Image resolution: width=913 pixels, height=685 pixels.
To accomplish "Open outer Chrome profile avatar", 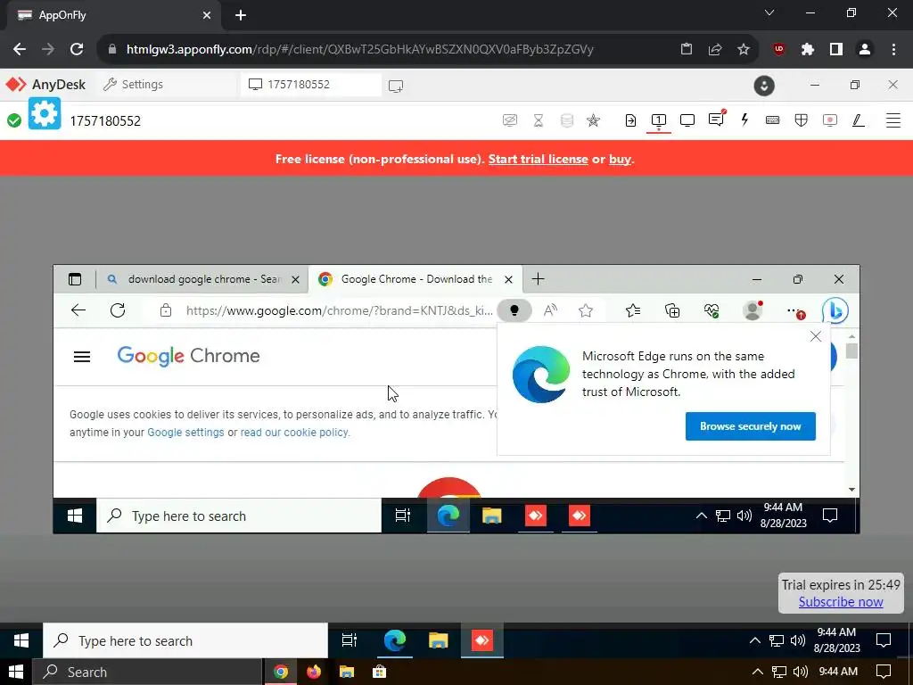I will tap(865, 49).
